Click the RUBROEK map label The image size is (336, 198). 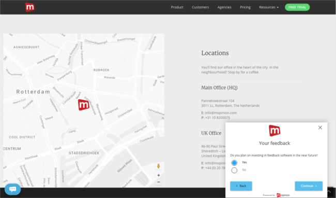(x=101, y=70)
